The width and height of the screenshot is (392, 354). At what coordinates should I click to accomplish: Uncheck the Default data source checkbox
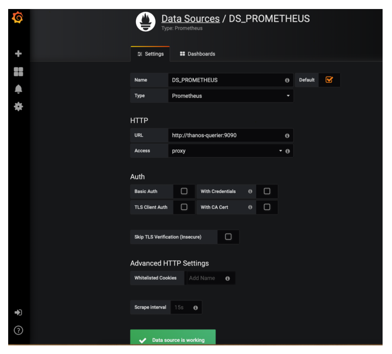coord(329,80)
